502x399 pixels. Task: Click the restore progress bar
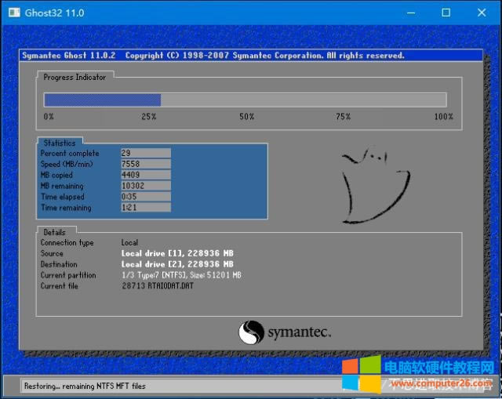tap(246, 100)
